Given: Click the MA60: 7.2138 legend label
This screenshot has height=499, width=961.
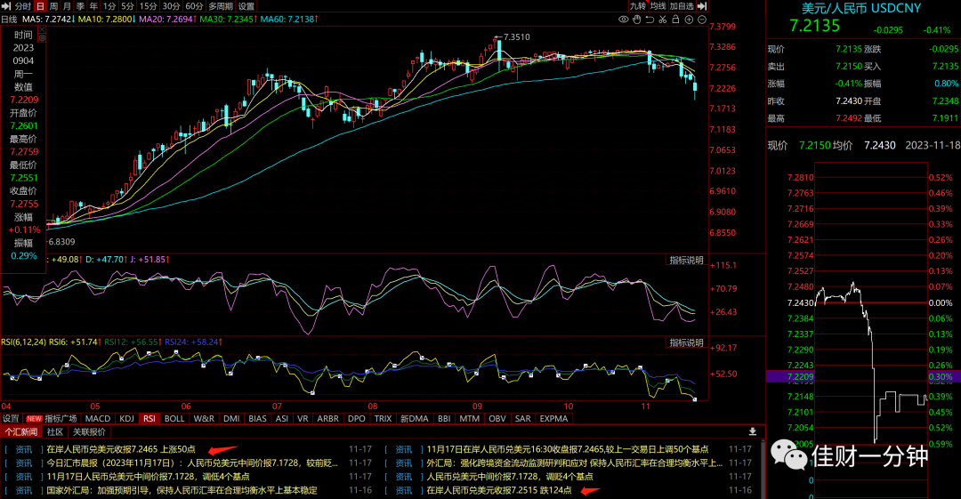Looking at the screenshot, I should click(x=288, y=20).
